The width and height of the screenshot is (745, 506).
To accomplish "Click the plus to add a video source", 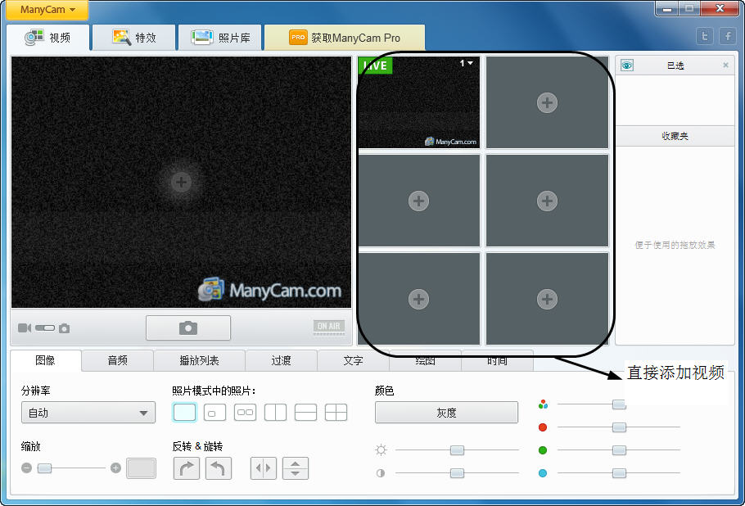I will point(547,102).
